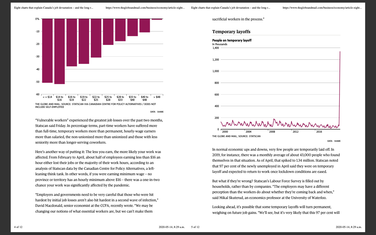This screenshot has height=235, width=376.
Task: Click the '$19 to $22' axis label
Action: [x=84, y=98]
